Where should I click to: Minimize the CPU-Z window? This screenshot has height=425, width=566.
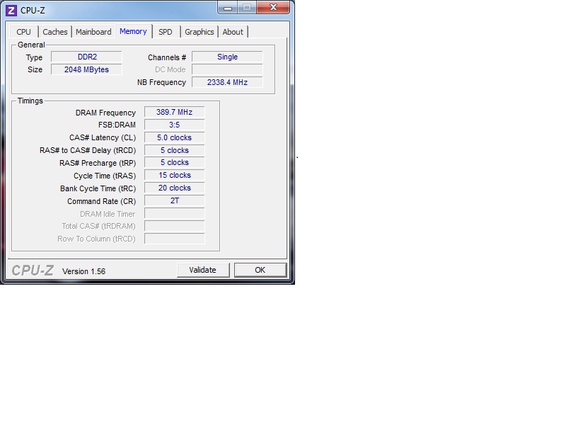pyautogui.click(x=227, y=8)
